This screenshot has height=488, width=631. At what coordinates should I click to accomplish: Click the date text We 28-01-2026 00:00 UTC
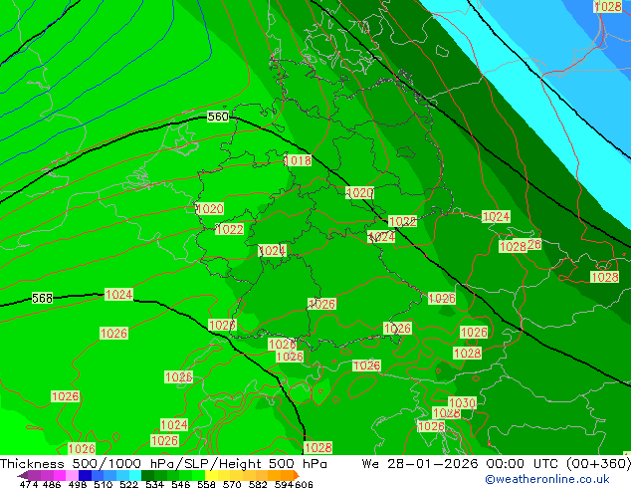click(x=462, y=464)
